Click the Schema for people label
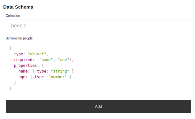This screenshot has width=195, height=119. pos(19,38)
